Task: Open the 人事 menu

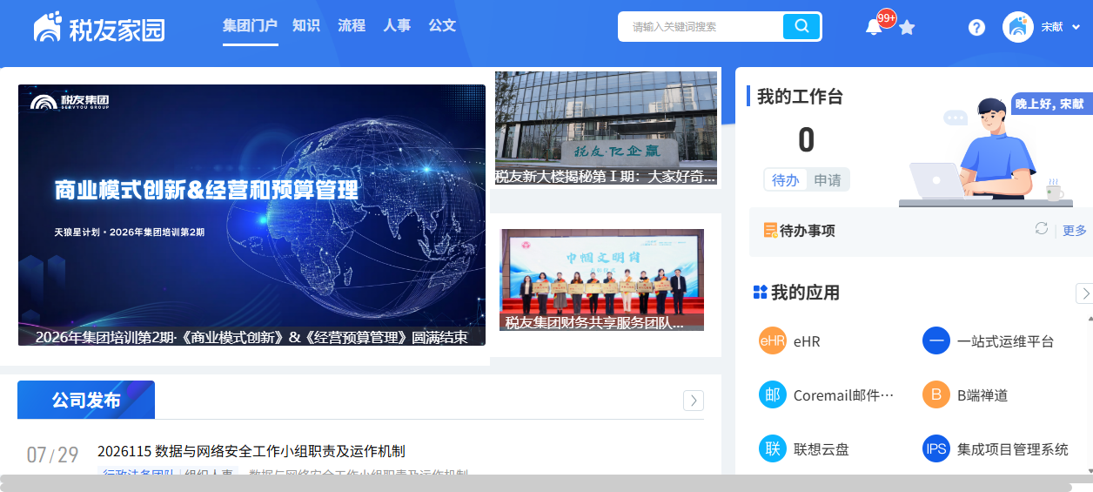Action: tap(397, 26)
